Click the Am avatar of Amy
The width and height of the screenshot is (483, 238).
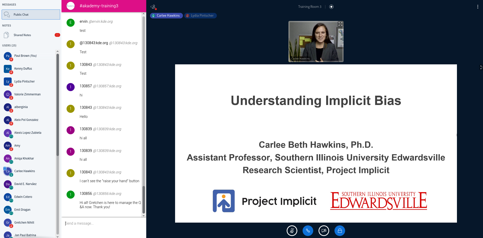tap(8, 146)
